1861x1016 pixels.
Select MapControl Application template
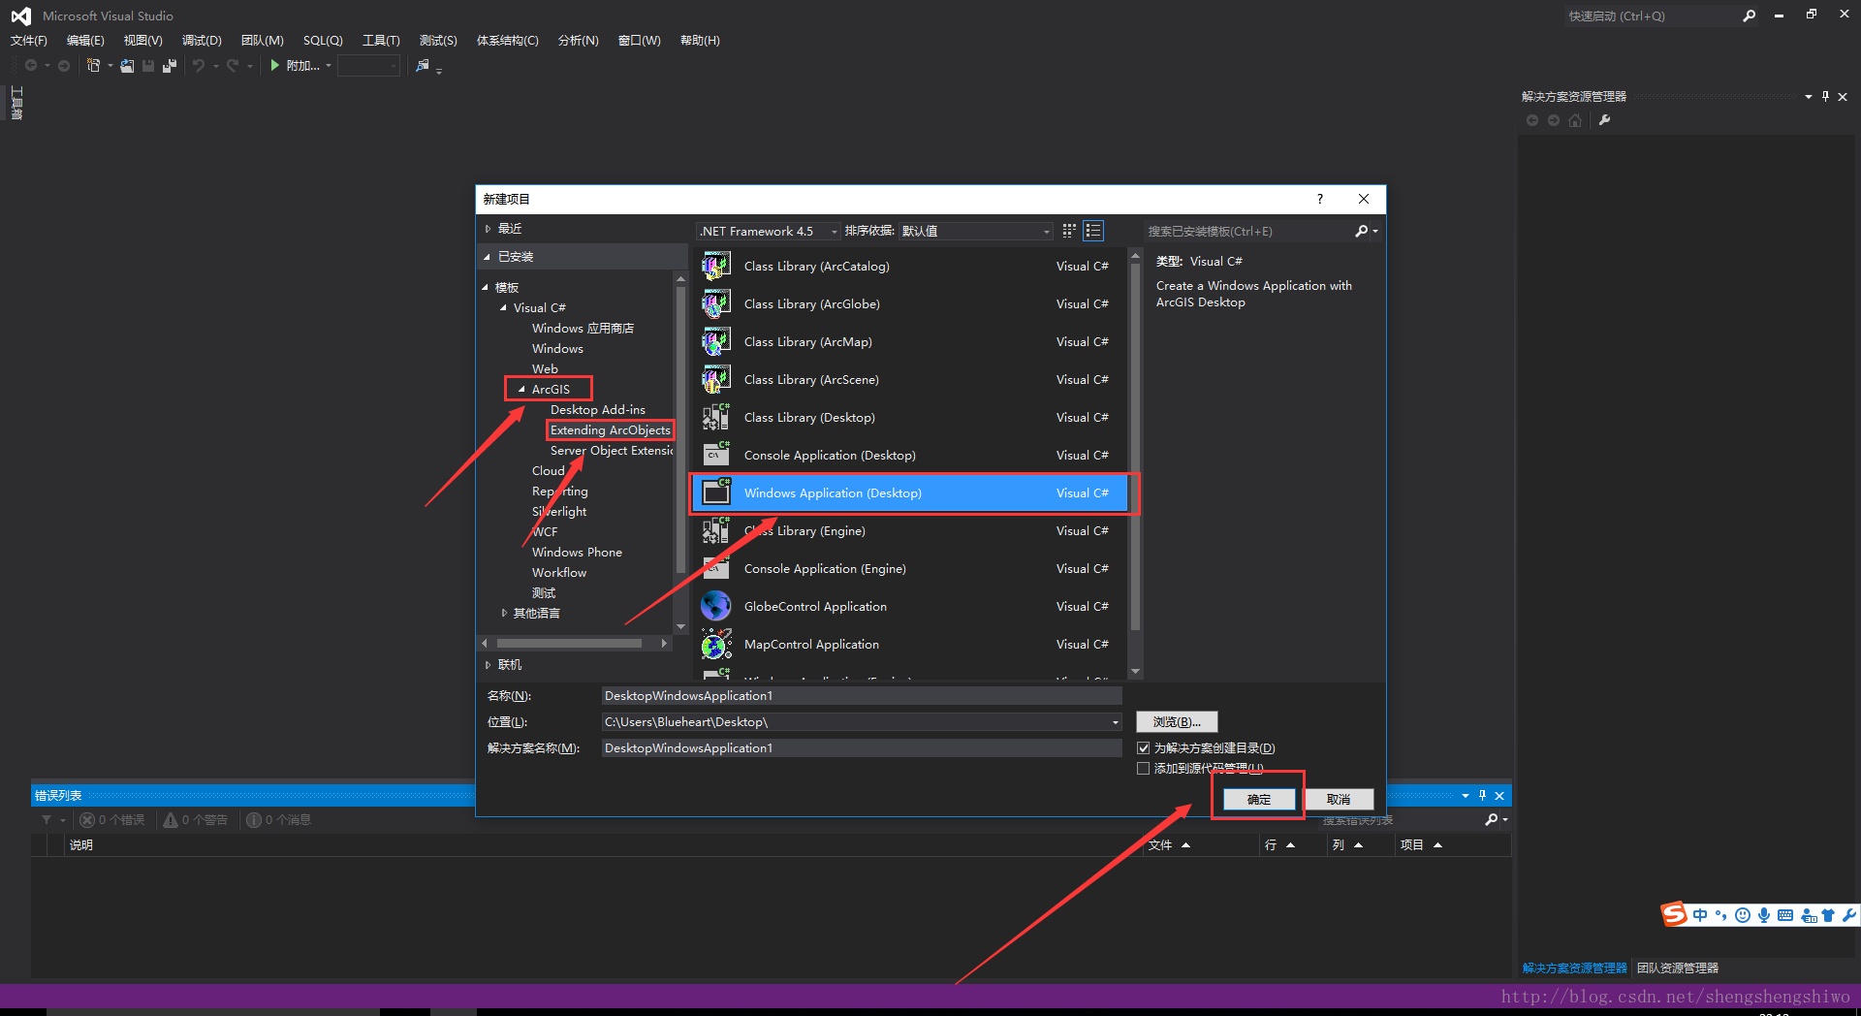(909, 645)
